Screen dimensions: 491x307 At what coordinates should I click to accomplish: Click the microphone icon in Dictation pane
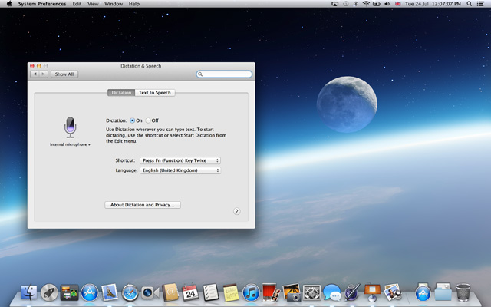pos(70,127)
